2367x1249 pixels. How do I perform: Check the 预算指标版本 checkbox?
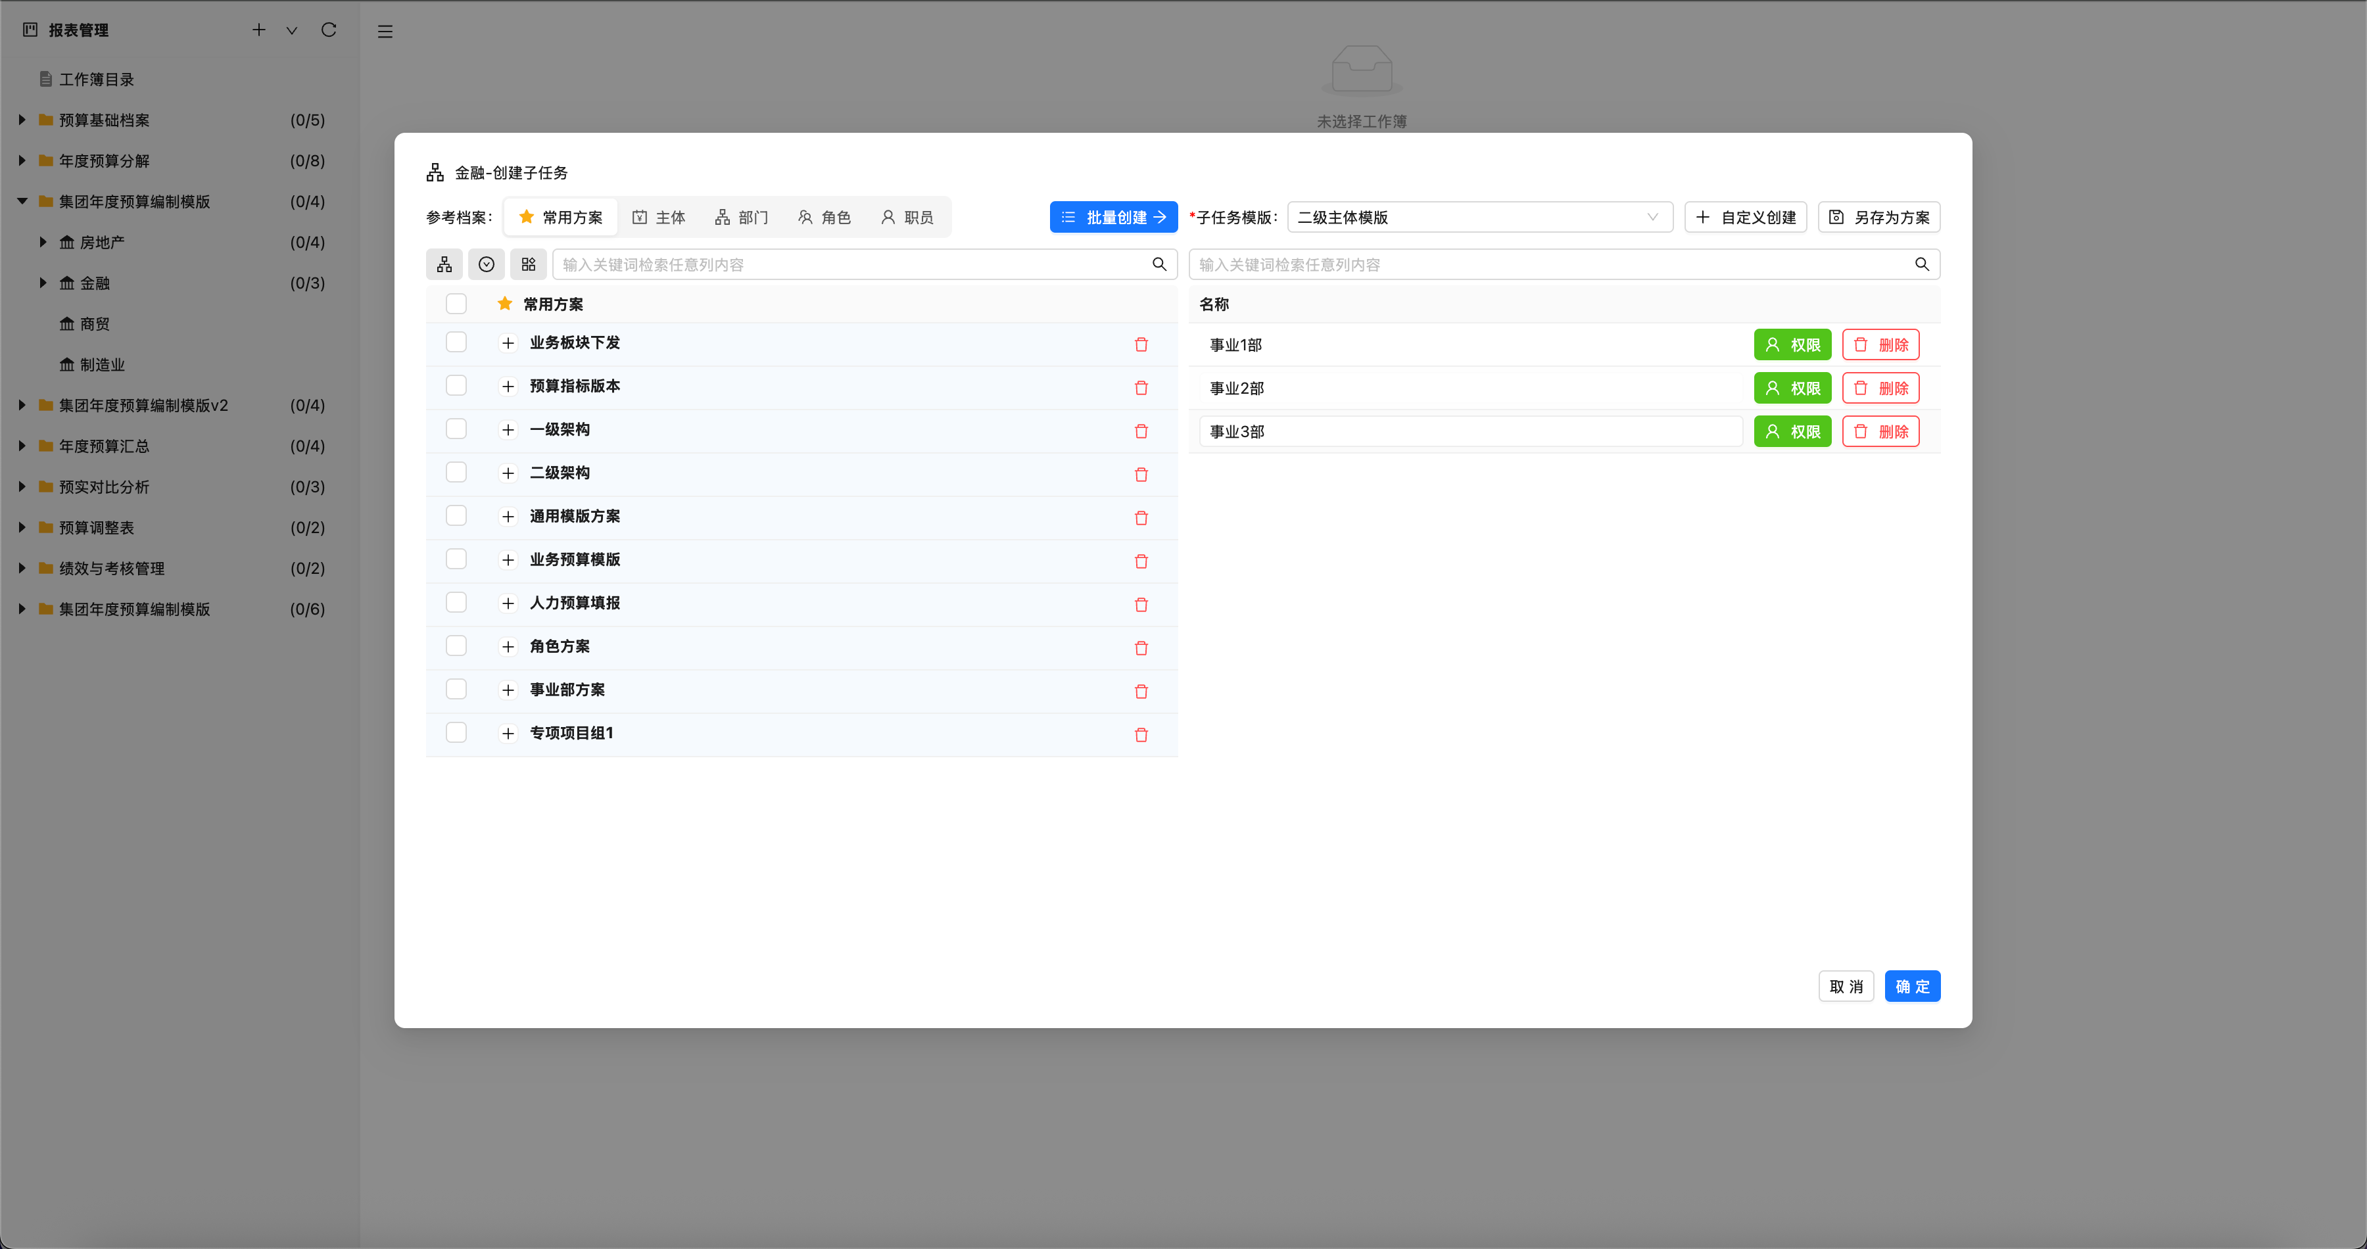(x=456, y=386)
